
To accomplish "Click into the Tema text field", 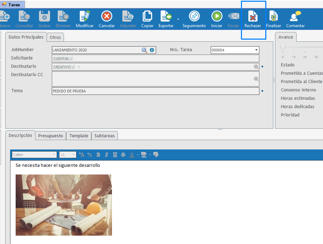I will click(155, 91).
